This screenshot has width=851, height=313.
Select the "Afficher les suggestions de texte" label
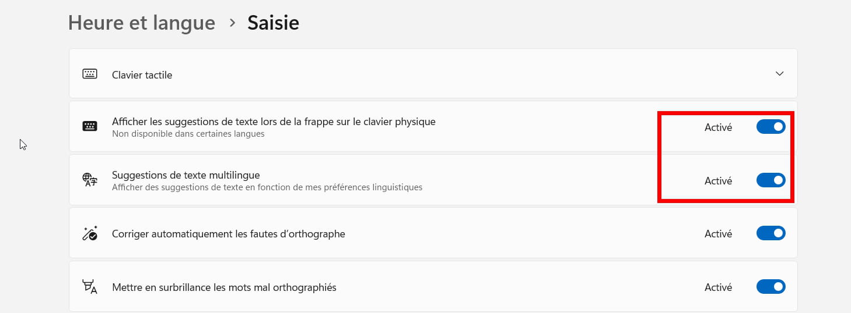[x=274, y=122]
